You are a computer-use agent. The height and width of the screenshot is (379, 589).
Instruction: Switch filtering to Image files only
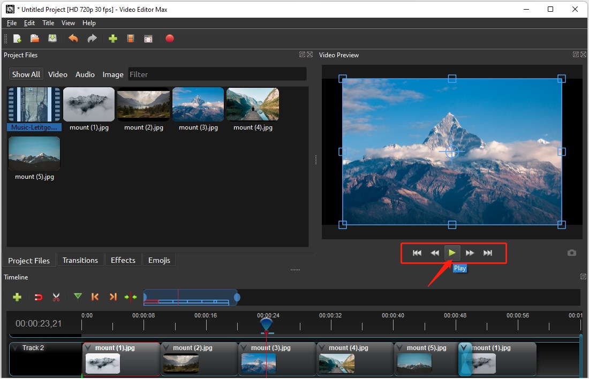[x=112, y=74]
